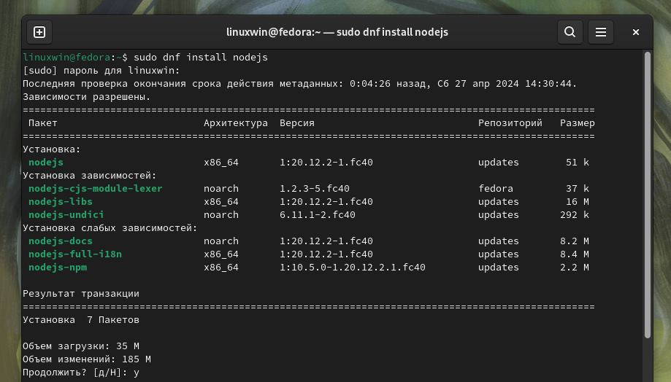
Task: Click size '2.2 M' of nodejs-npm
Action: tap(575, 268)
